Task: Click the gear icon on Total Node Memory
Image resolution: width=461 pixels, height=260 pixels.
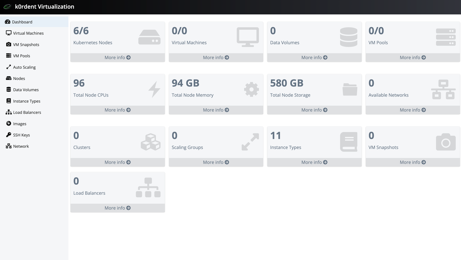Action: (251, 89)
